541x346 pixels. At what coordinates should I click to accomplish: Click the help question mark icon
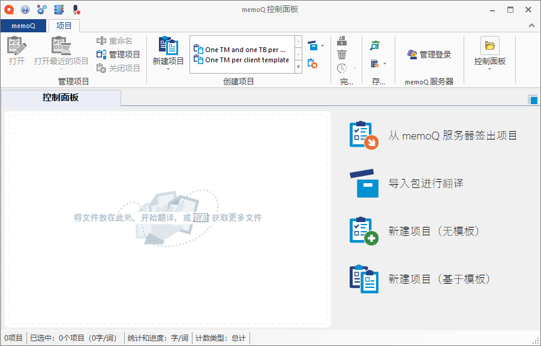[x=25, y=10]
